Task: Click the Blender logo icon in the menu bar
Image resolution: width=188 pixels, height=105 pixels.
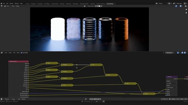Action: coord(1,3)
